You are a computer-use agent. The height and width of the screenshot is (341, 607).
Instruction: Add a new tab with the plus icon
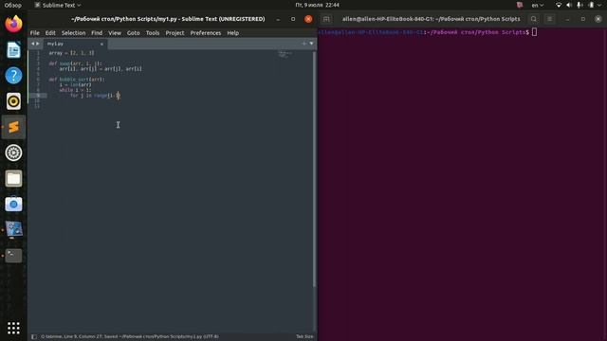click(303, 44)
